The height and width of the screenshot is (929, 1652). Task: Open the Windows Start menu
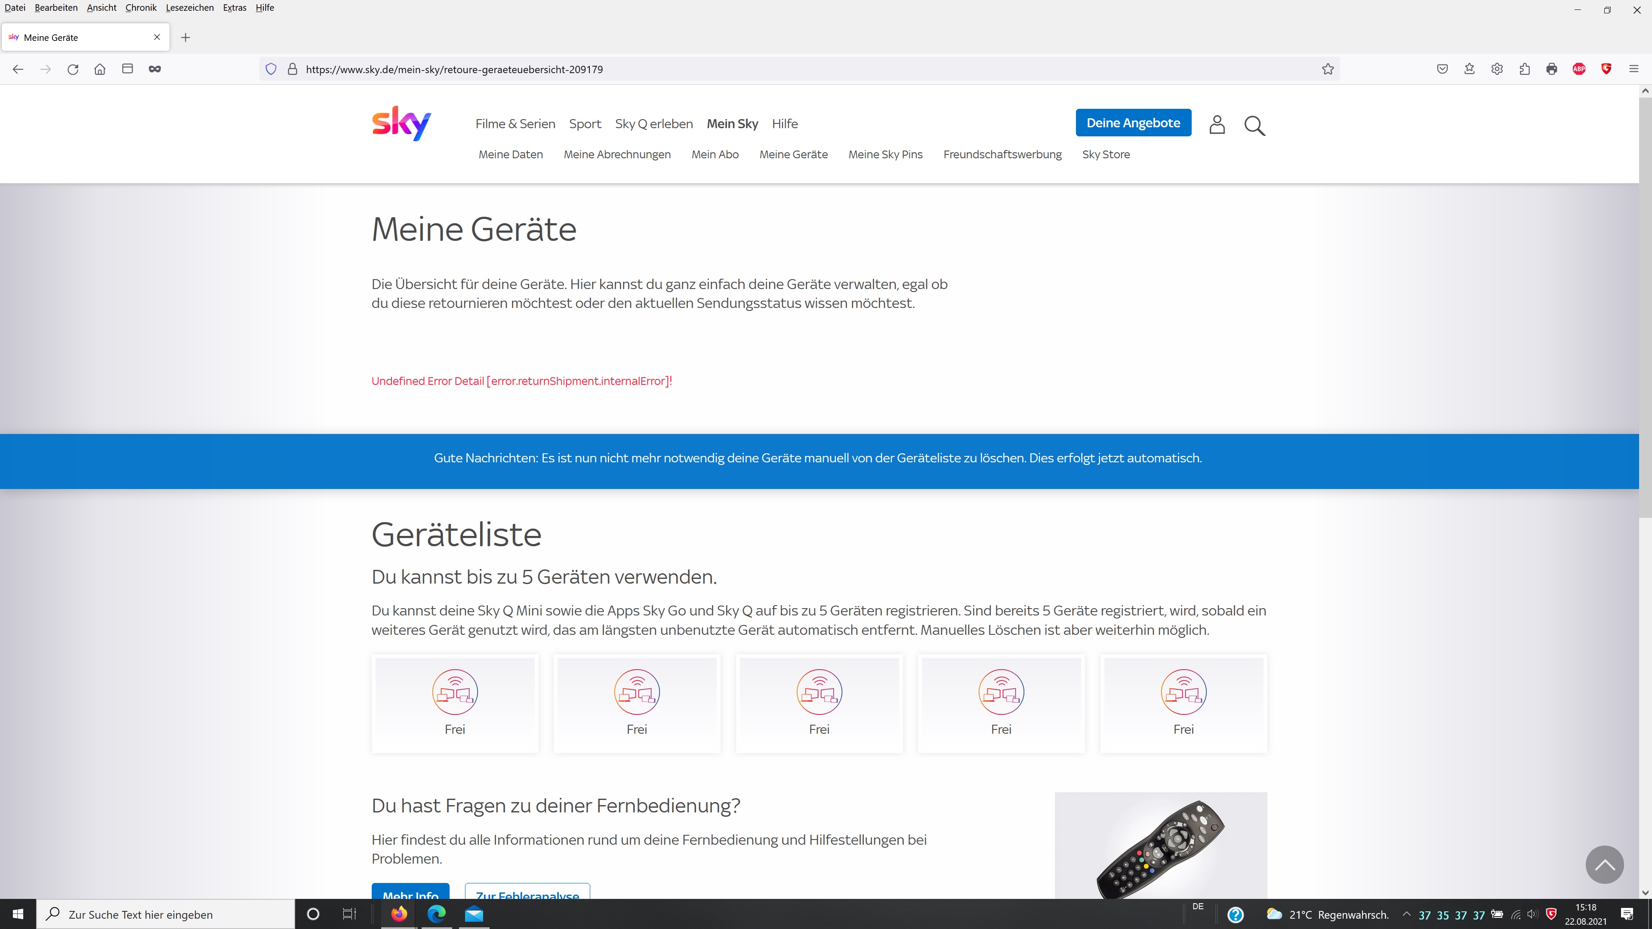(18, 914)
